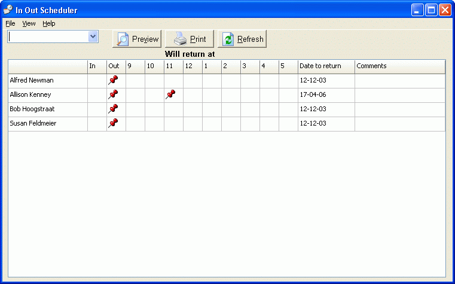Click the 9 column header
Screen dimensions: 455x284
click(x=136, y=66)
